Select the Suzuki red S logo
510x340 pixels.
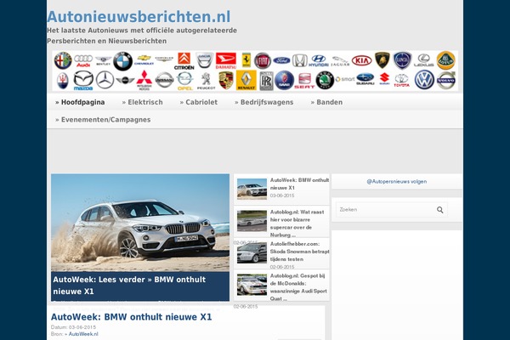(384, 79)
